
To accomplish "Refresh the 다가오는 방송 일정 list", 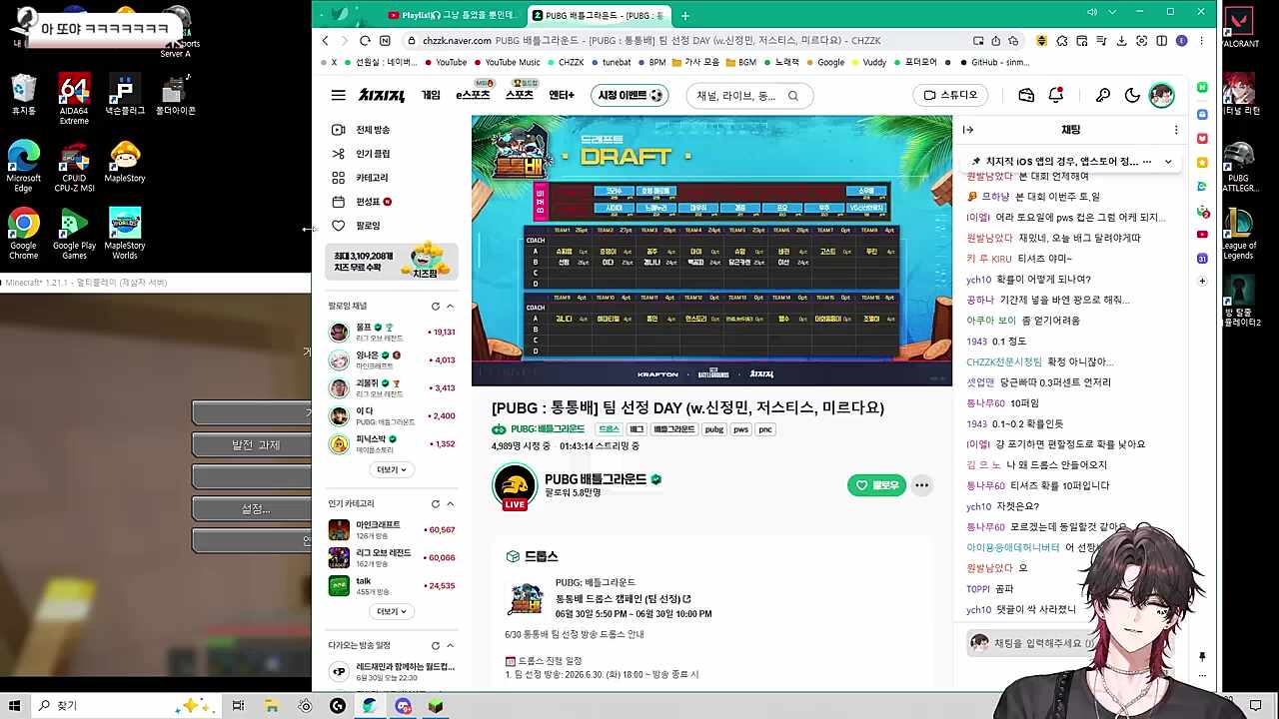I will (x=436, y=646).
